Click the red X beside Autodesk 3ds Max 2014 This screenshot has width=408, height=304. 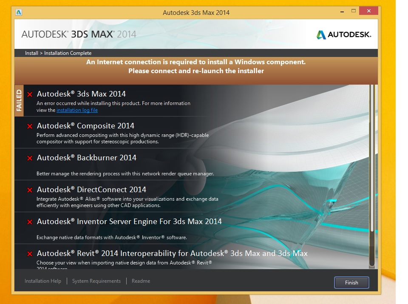click(x=30, y=94)
